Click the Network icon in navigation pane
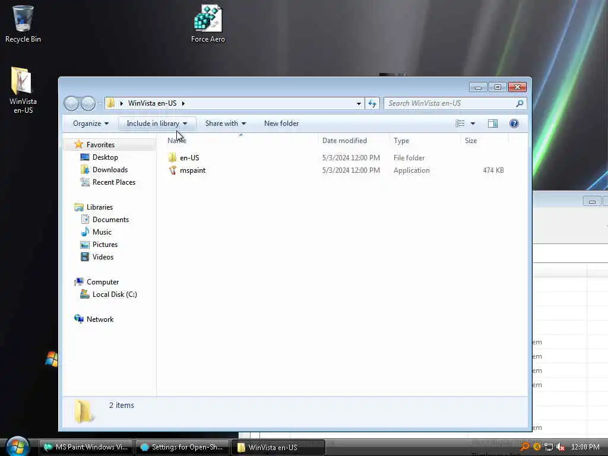Viewport: 608px width, 456px height. [79, 319]
